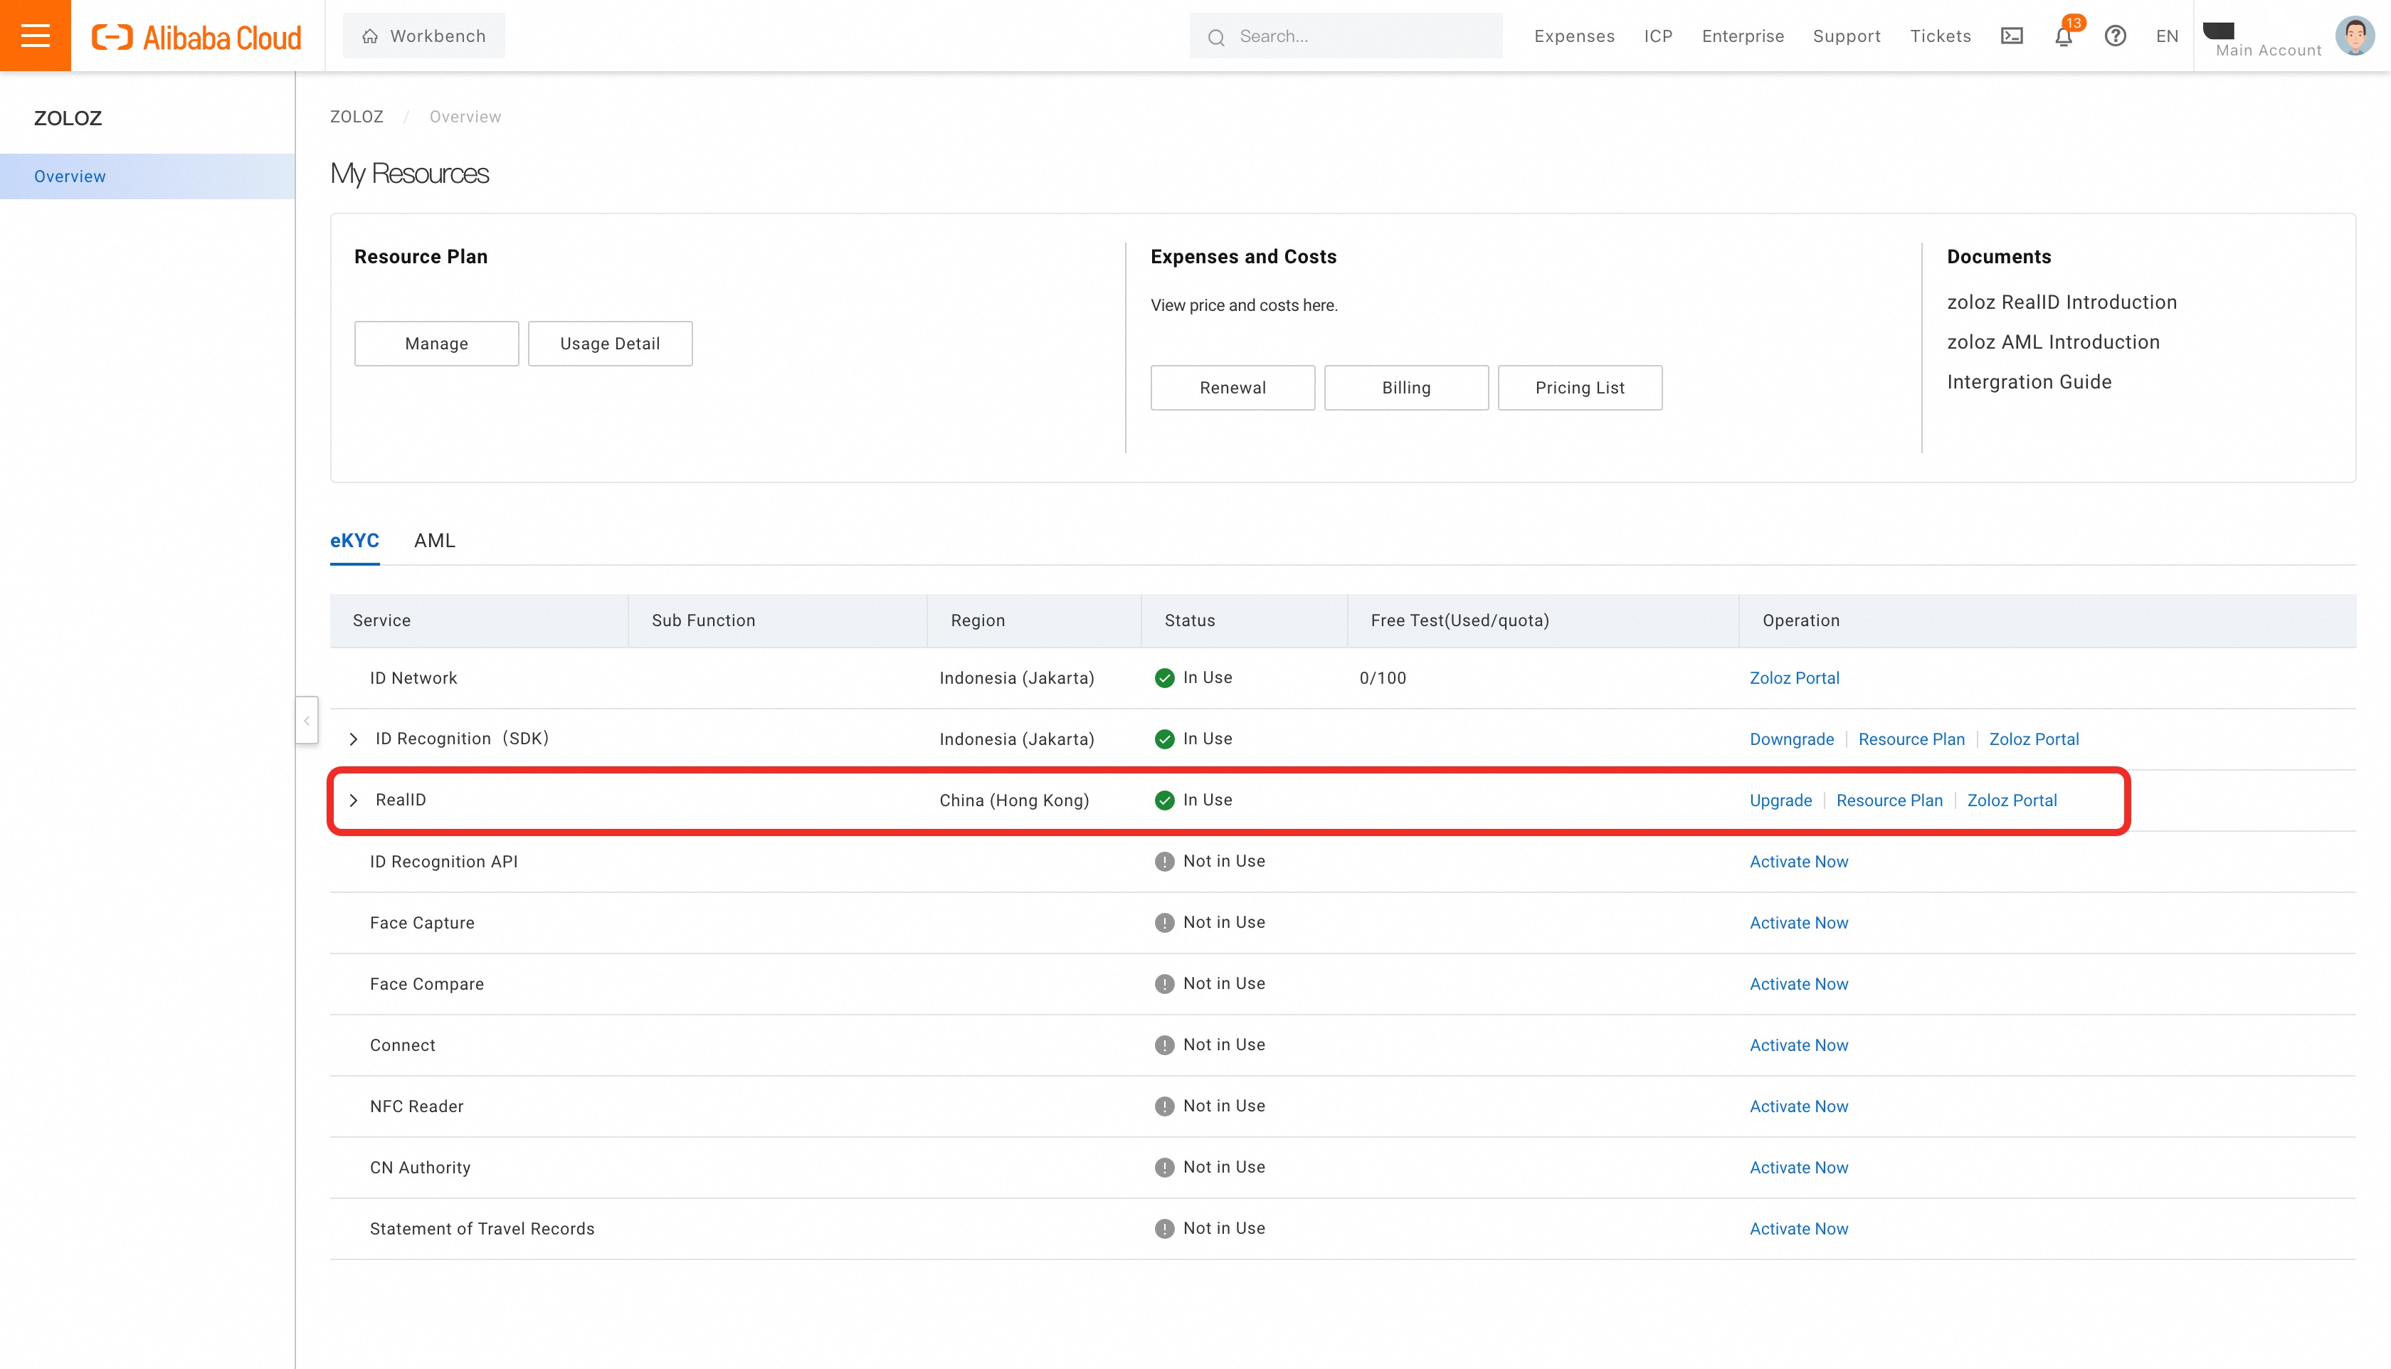Expand ID Recognition (SDK) row

click(x=354, y=739)
